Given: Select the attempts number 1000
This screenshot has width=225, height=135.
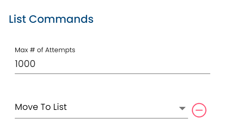Looking at the screenshot, I should pos(25,64).
